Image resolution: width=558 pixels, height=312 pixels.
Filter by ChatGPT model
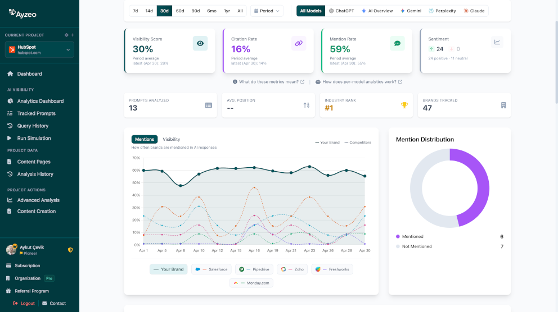[341, 11]
